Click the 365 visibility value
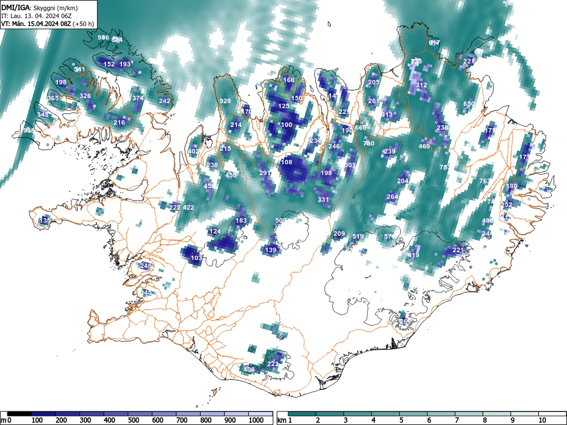Screen dimensions: 567x425 [53, 98]
